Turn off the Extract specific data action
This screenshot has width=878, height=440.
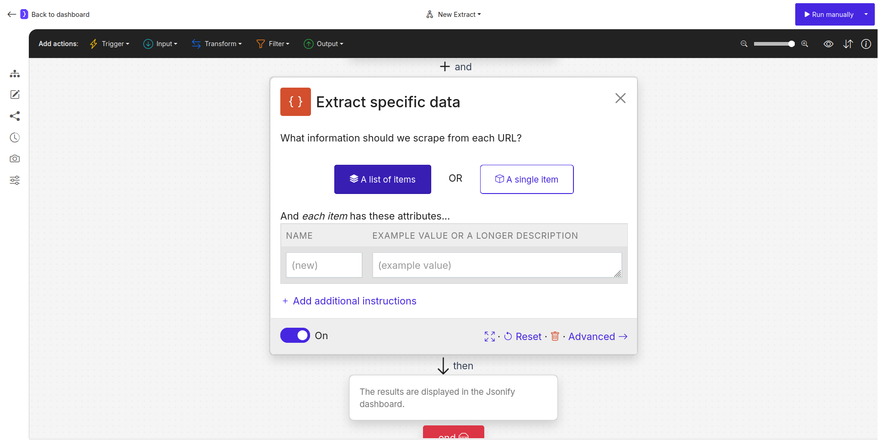coord(295,335)
